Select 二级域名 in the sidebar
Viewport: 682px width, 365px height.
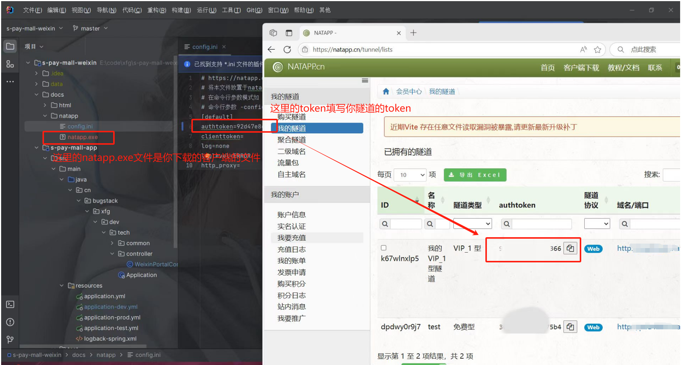(291, 151)
